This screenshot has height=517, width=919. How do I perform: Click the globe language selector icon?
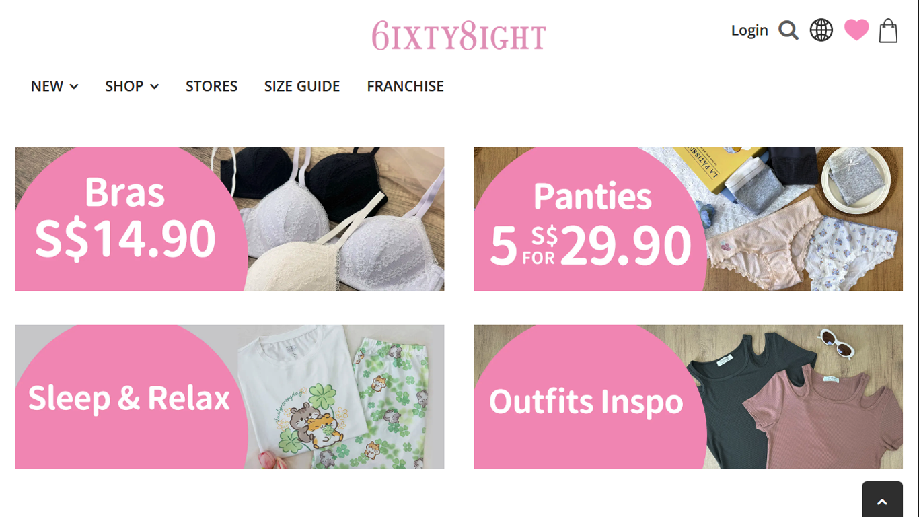[x=821, y=30]
